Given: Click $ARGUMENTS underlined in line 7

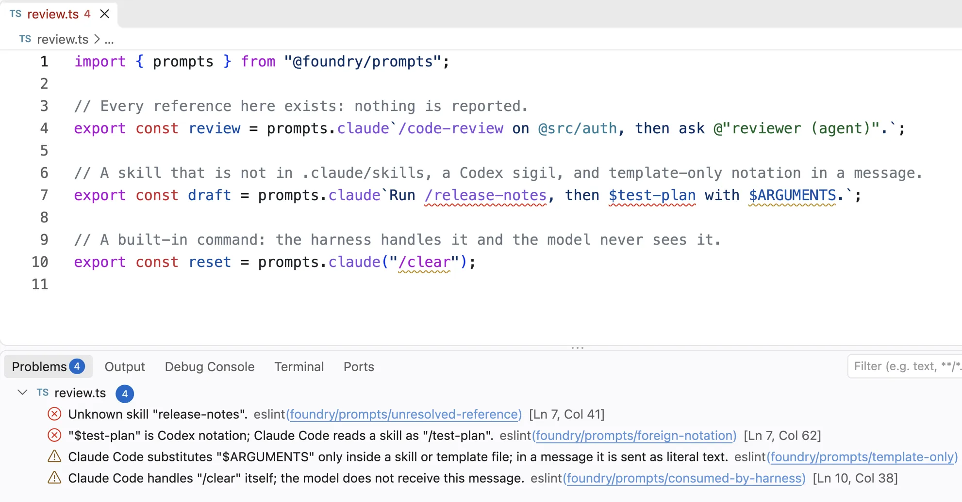Looking at the screenshot, I should coord(792,195).
